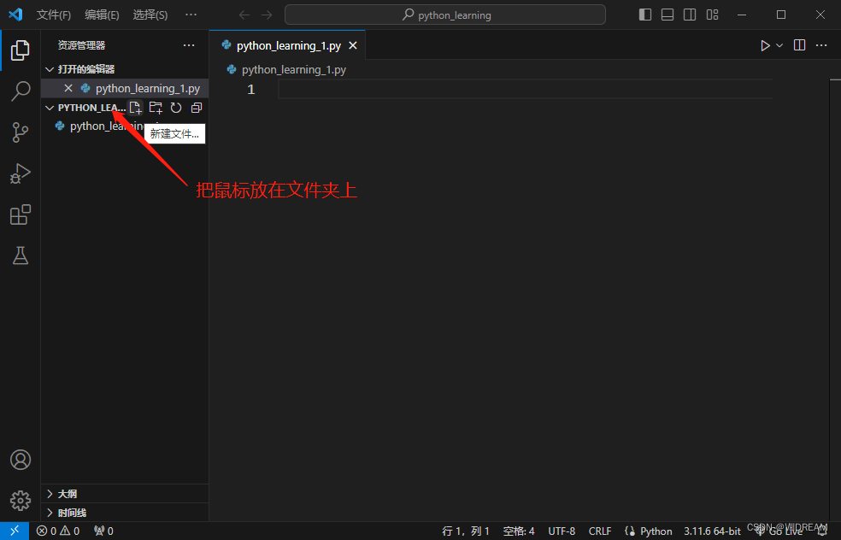The height and width of the screenshot is (540, 841).
Task: Collapse all folders in explorer
Action: point(197,108)
